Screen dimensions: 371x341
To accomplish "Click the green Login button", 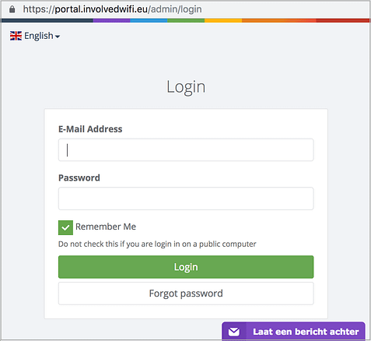I will coord(186,267).
